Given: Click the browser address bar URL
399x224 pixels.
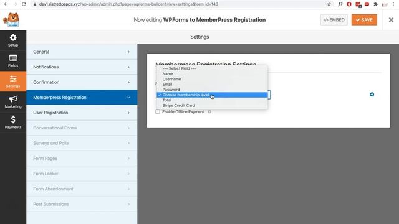Looking at the screenshot, I should tap(128, 4).
